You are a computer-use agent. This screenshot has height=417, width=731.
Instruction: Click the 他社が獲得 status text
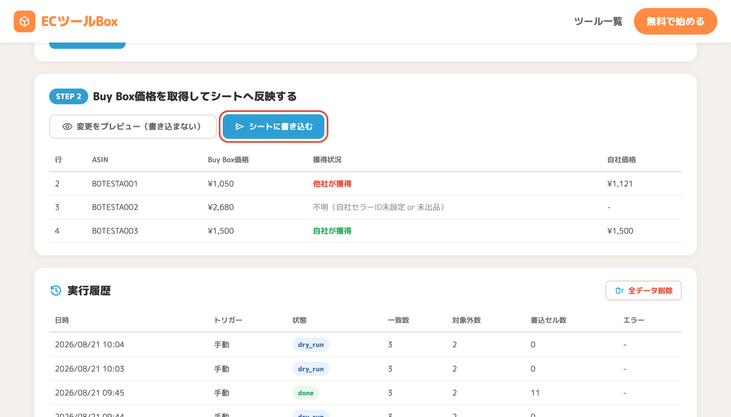point(332,184)
